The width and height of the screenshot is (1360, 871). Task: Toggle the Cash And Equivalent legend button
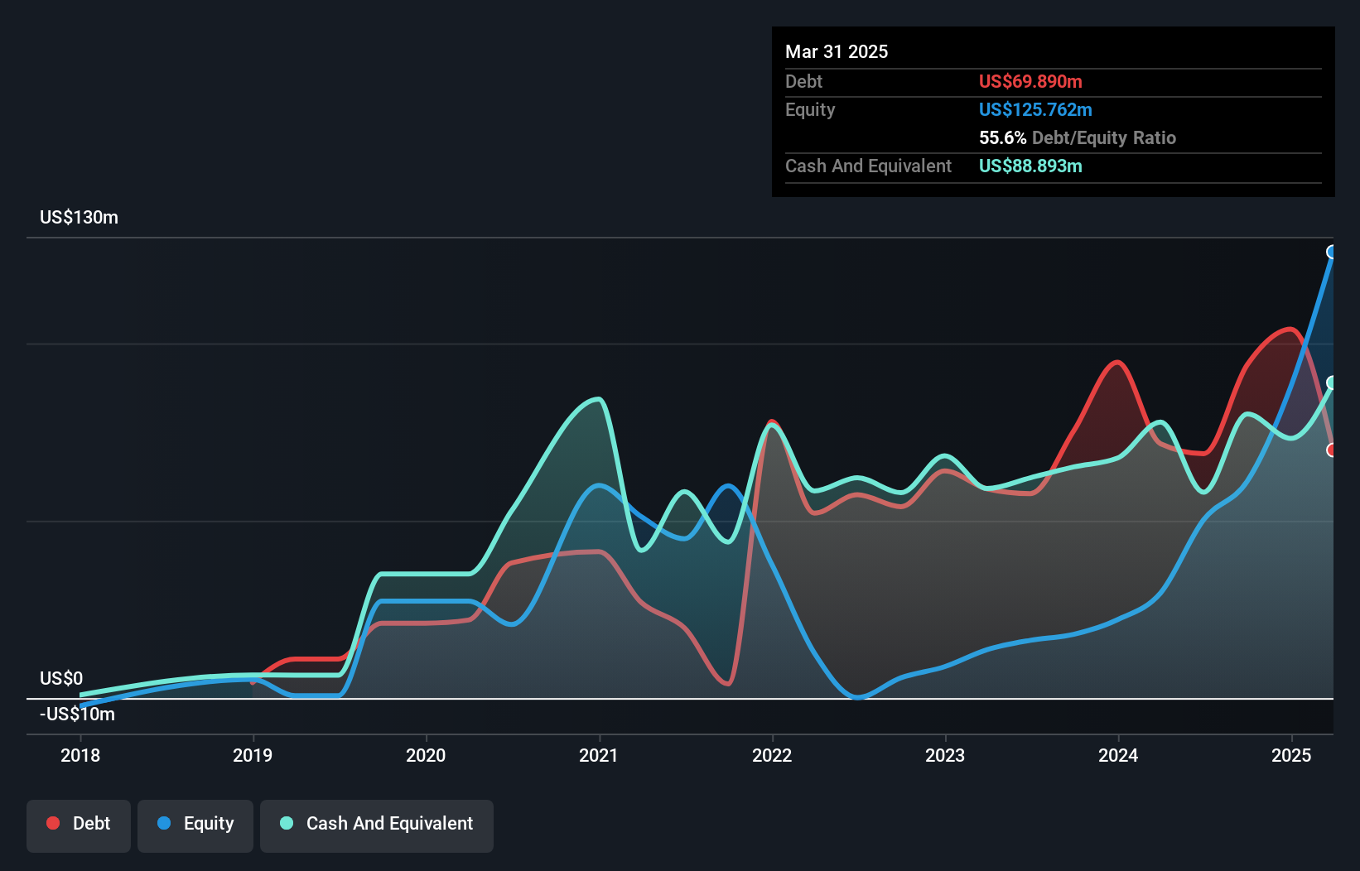pos(377,825)
